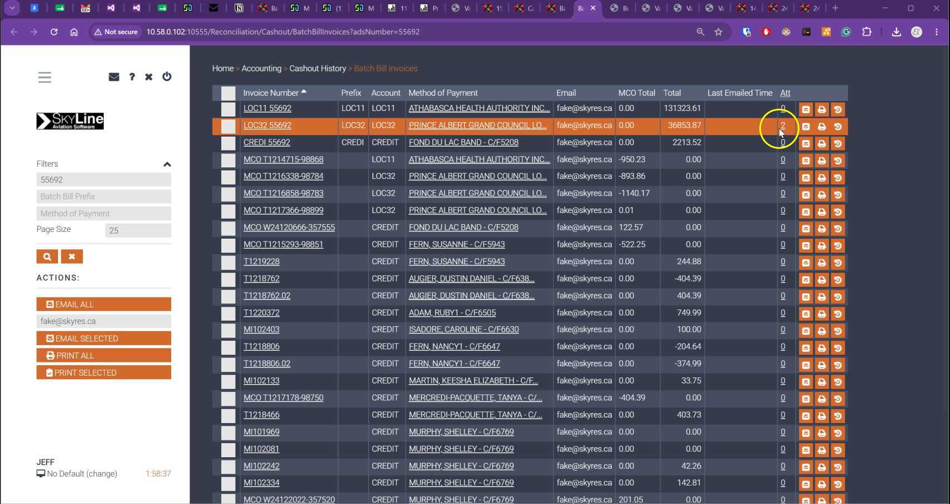Go to Accounting in the breadcrumb
The image size is (950, 504).
click(261, 69)
